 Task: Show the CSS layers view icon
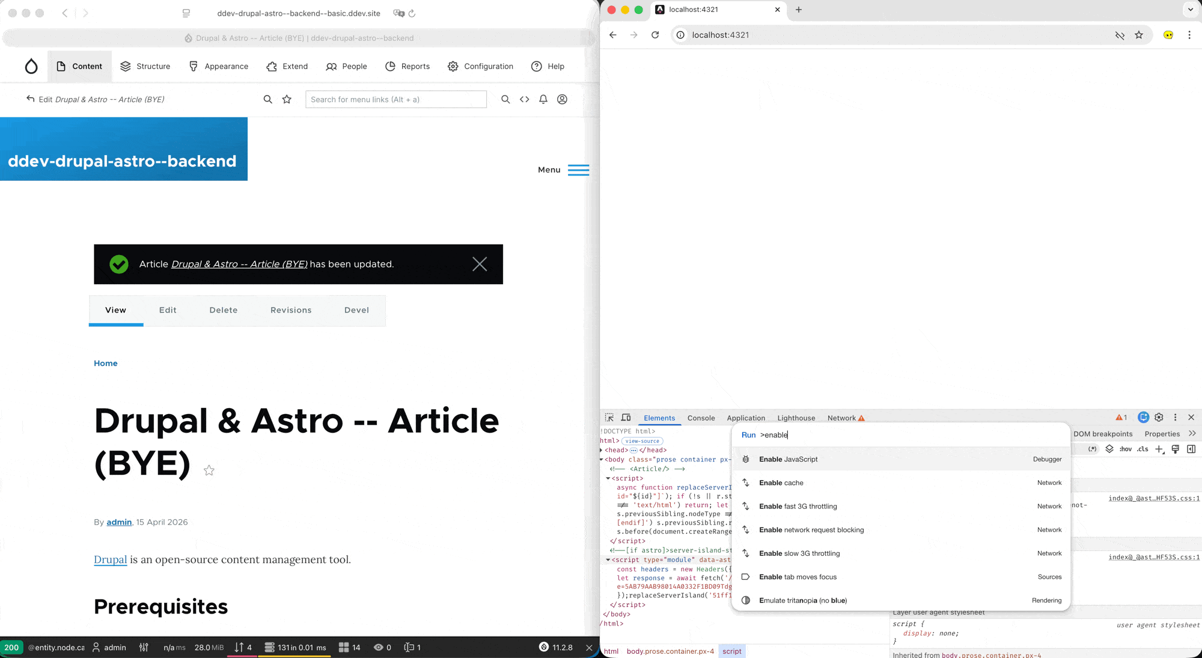coord(1109,449)
